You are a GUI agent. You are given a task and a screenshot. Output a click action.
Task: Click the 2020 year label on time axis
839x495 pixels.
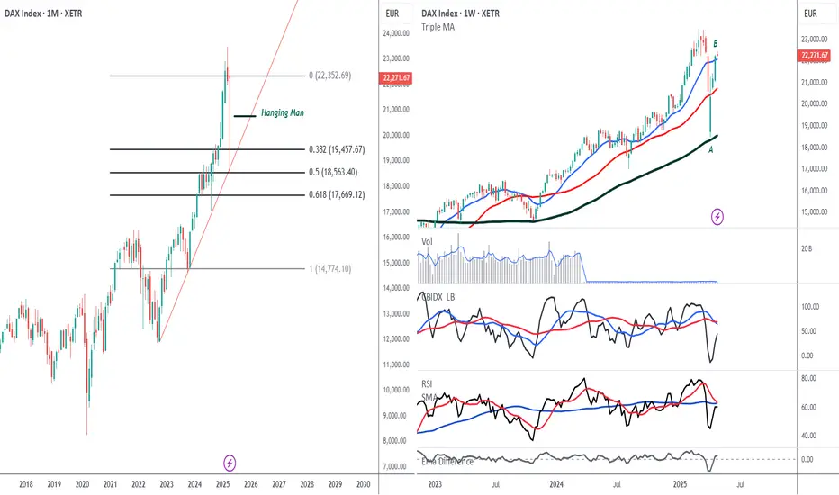(x=82, y=484)
